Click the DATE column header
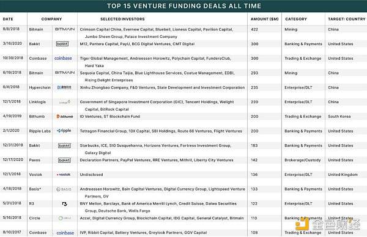Image resolution: width=367 pixels, height=237 pixels. [8, 19]
